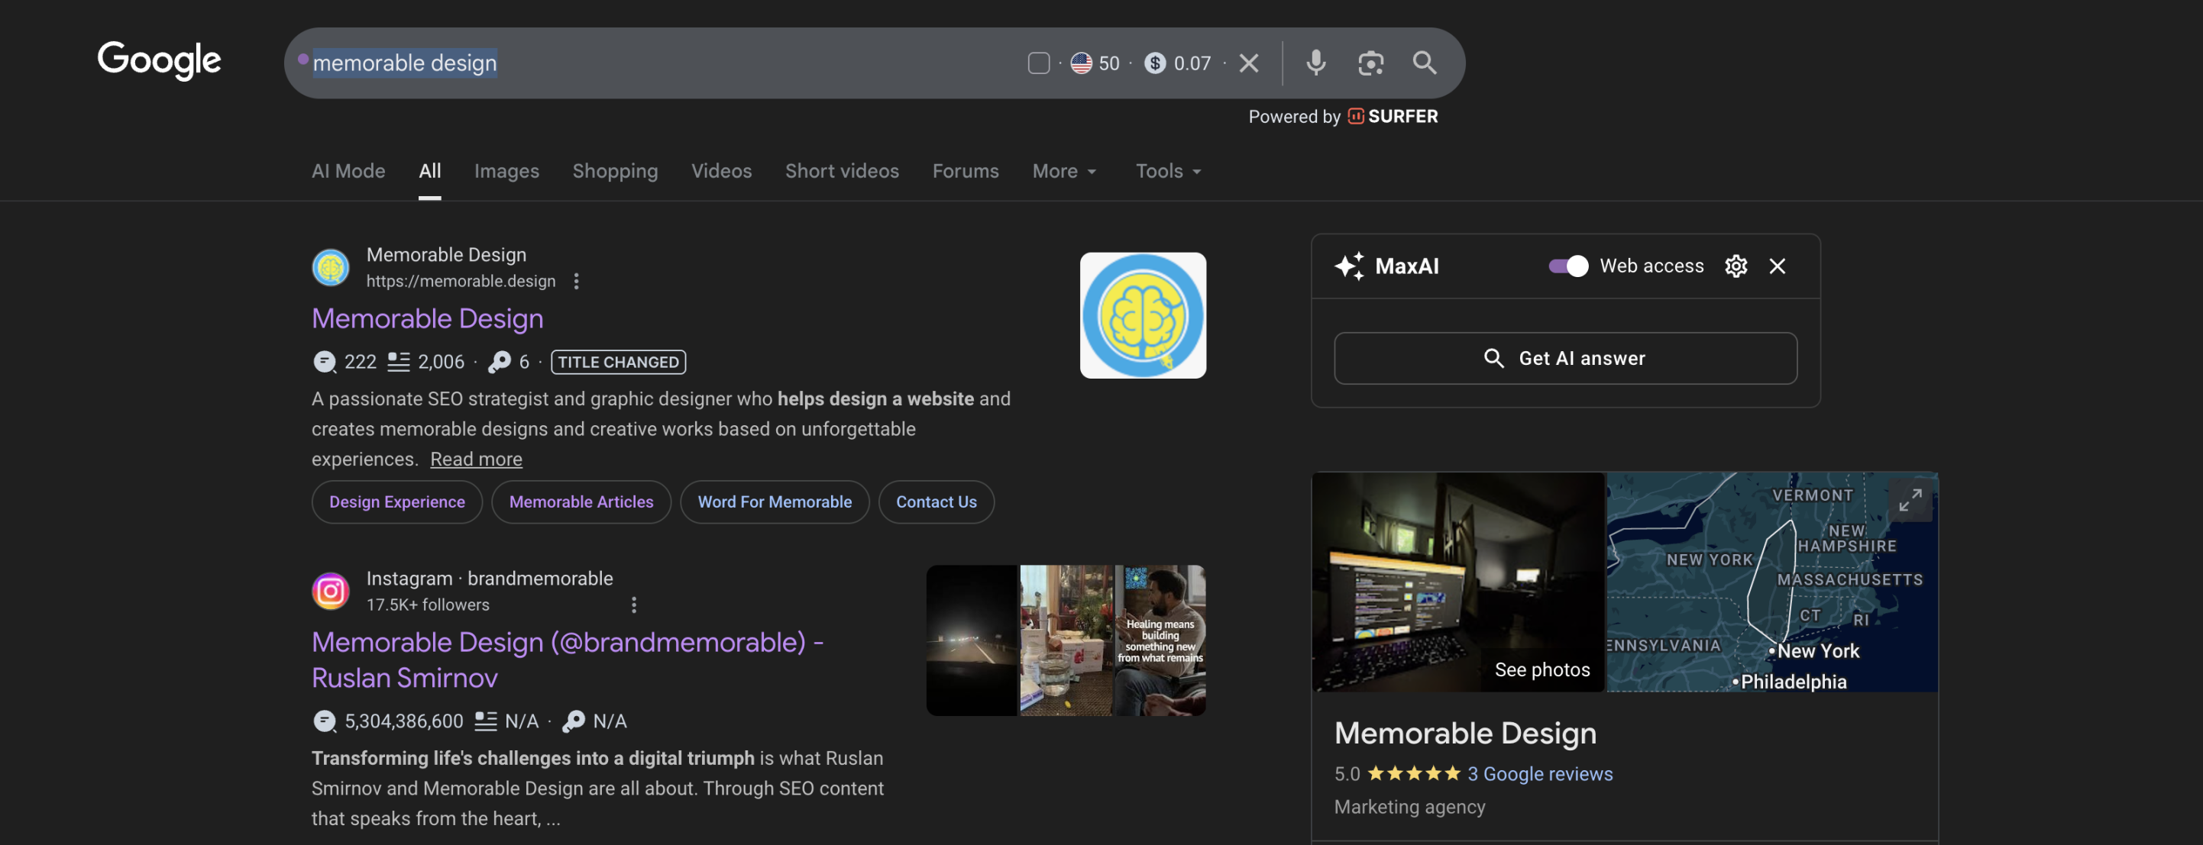Click the Instagram icon beside brandmemorable
2203x845 pixels.
click(x=330, y=590)
